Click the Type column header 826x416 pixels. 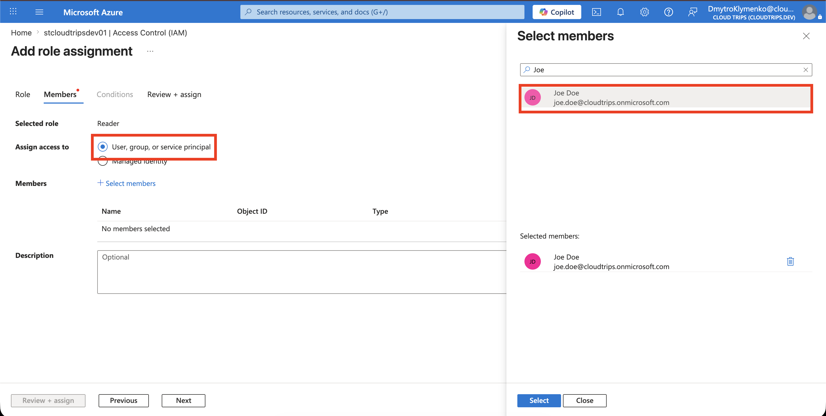[x=380, y=211]
